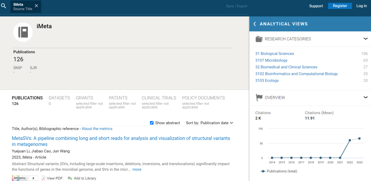Screen dimensions: 371x181
Task: Select the Publications tab
Action: coord(27,100)
